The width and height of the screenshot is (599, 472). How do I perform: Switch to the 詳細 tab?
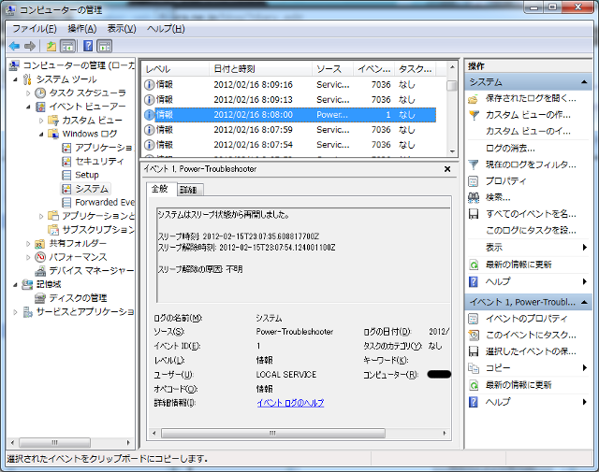click(x=188, y=190)
